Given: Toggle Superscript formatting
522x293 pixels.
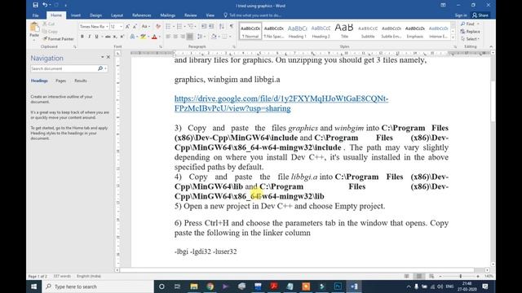Looking at the screenshot, I should click(122, 37).
